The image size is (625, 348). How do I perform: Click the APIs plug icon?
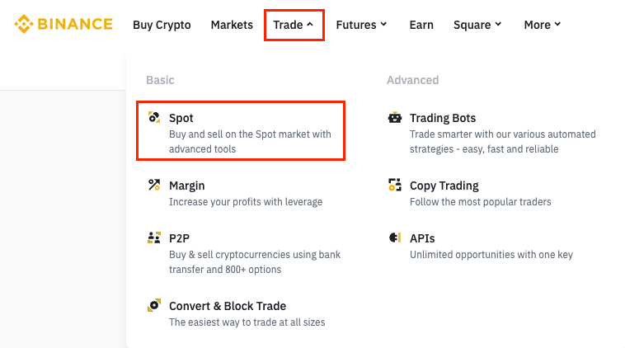(395, 238)
